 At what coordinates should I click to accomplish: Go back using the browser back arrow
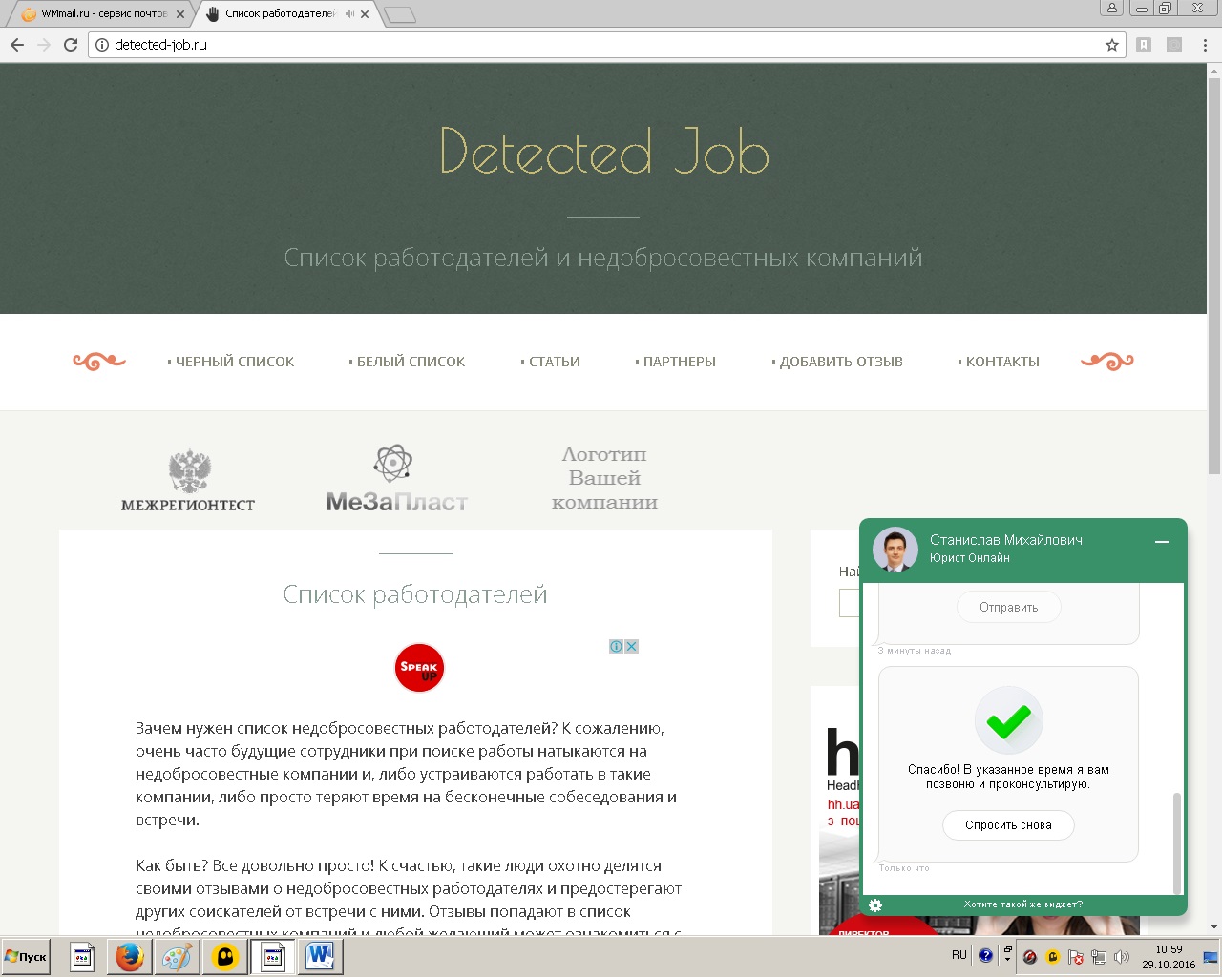tap(17, 45)
